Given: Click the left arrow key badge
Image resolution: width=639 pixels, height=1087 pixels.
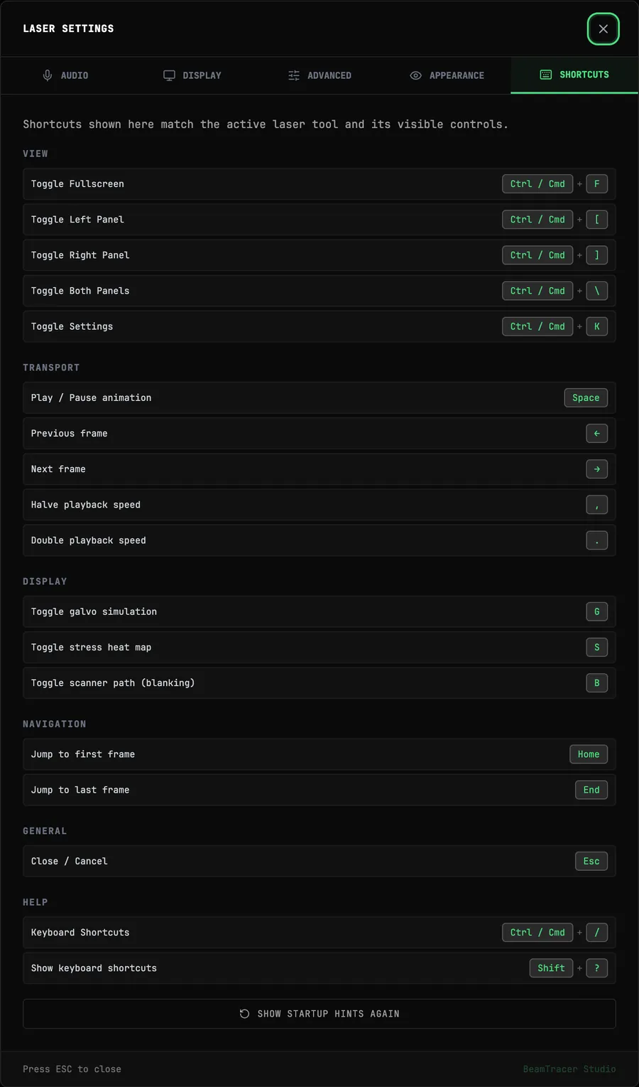Looking at the screenshot, I should coord(597,434).
